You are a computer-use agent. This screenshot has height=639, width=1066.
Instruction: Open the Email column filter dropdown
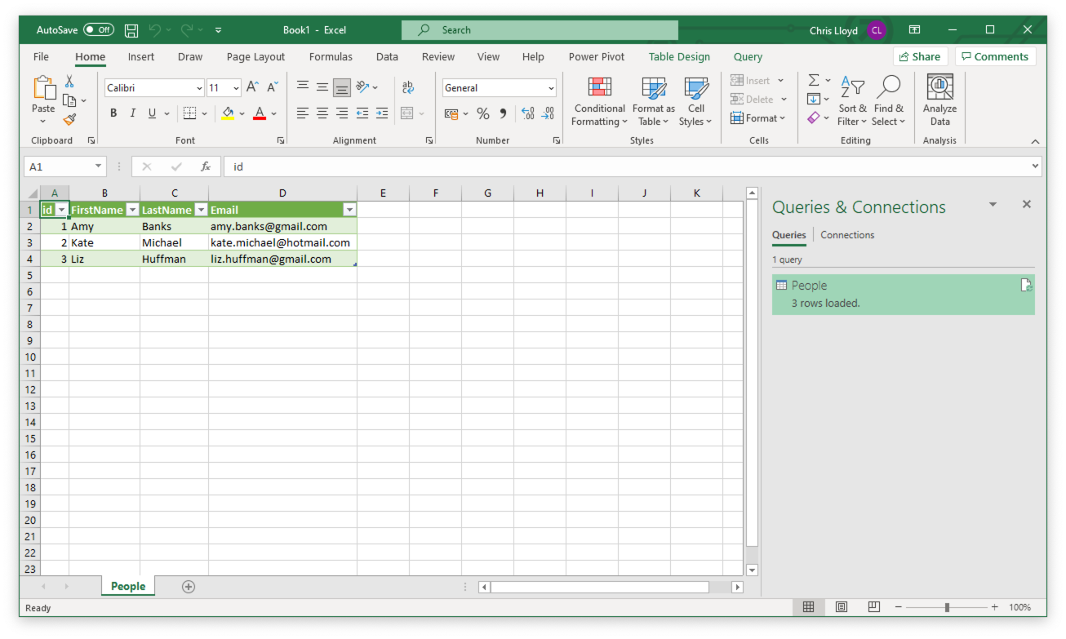point(349,210)
